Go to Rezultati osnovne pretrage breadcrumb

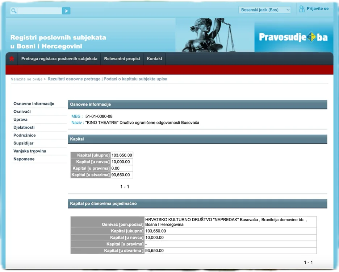[74, 79]
